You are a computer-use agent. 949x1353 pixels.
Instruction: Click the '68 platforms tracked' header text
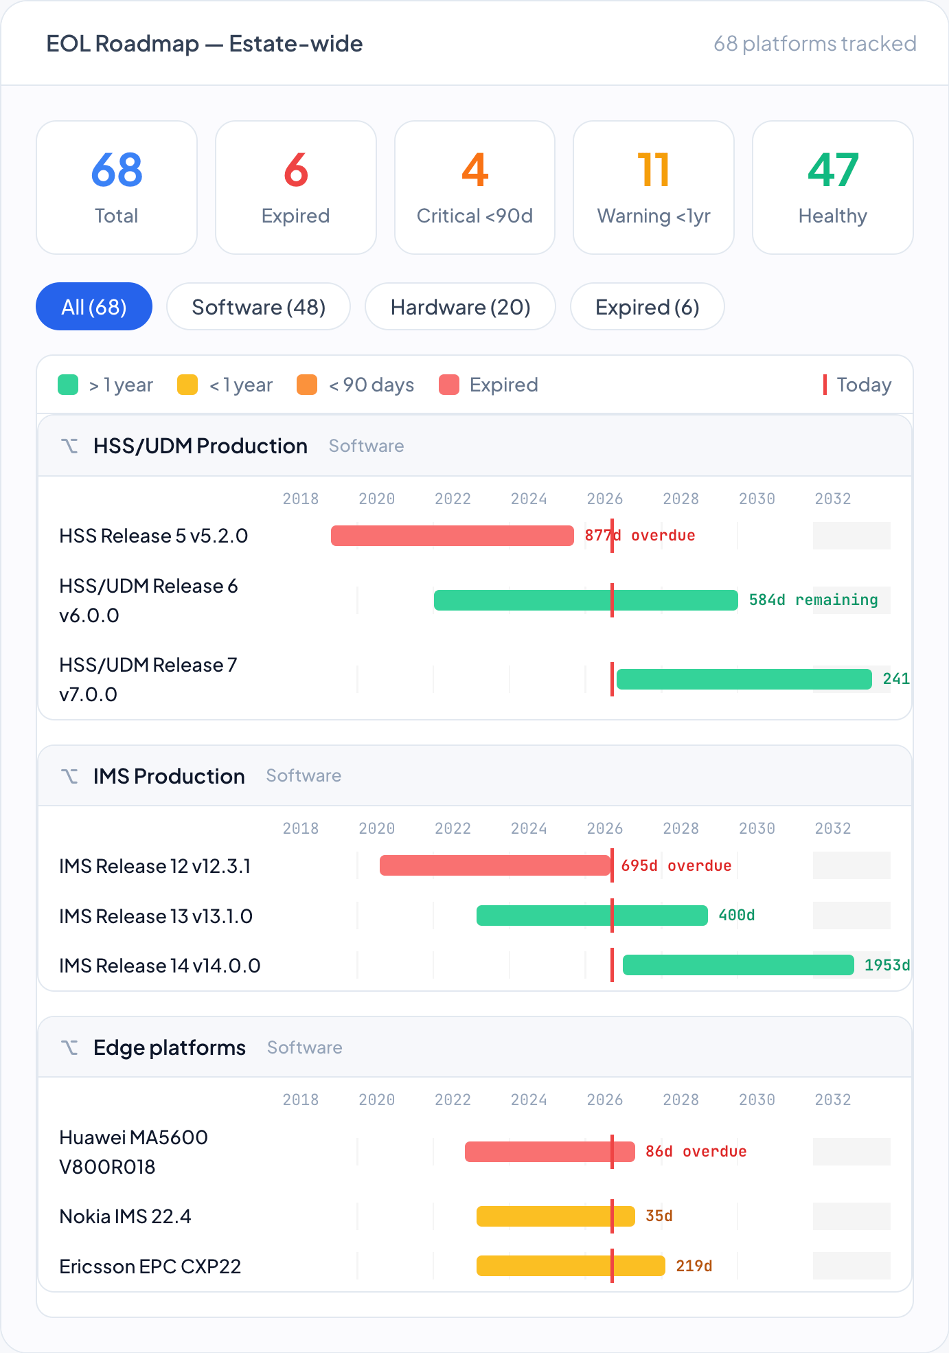click(x=815, y=43)
